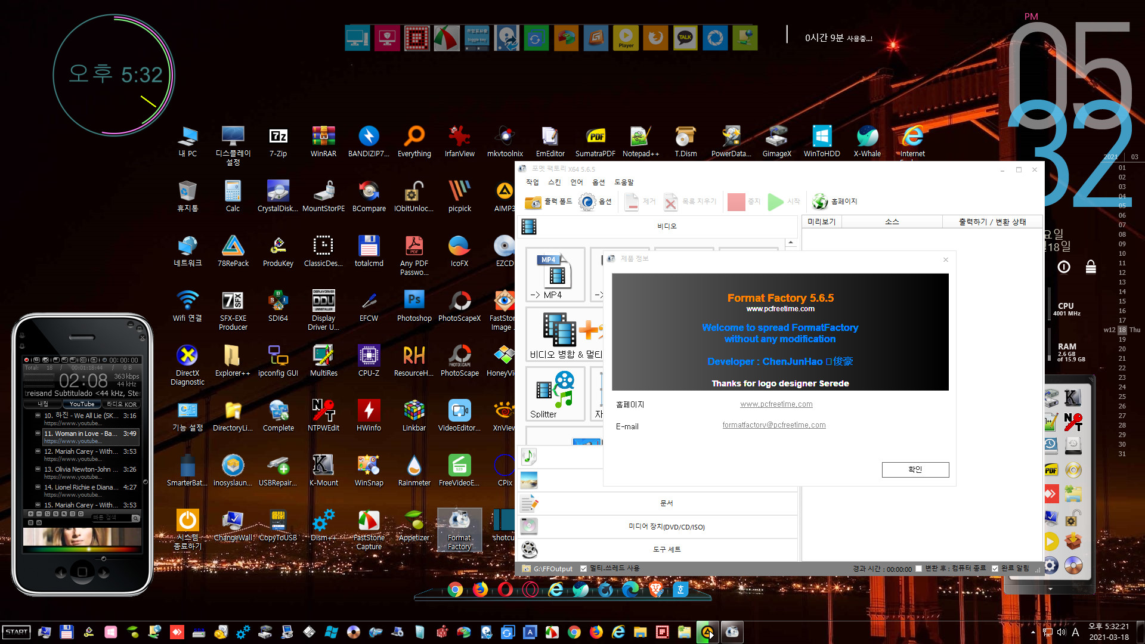Open the 도움말 help menu

[x=624, y=182]
